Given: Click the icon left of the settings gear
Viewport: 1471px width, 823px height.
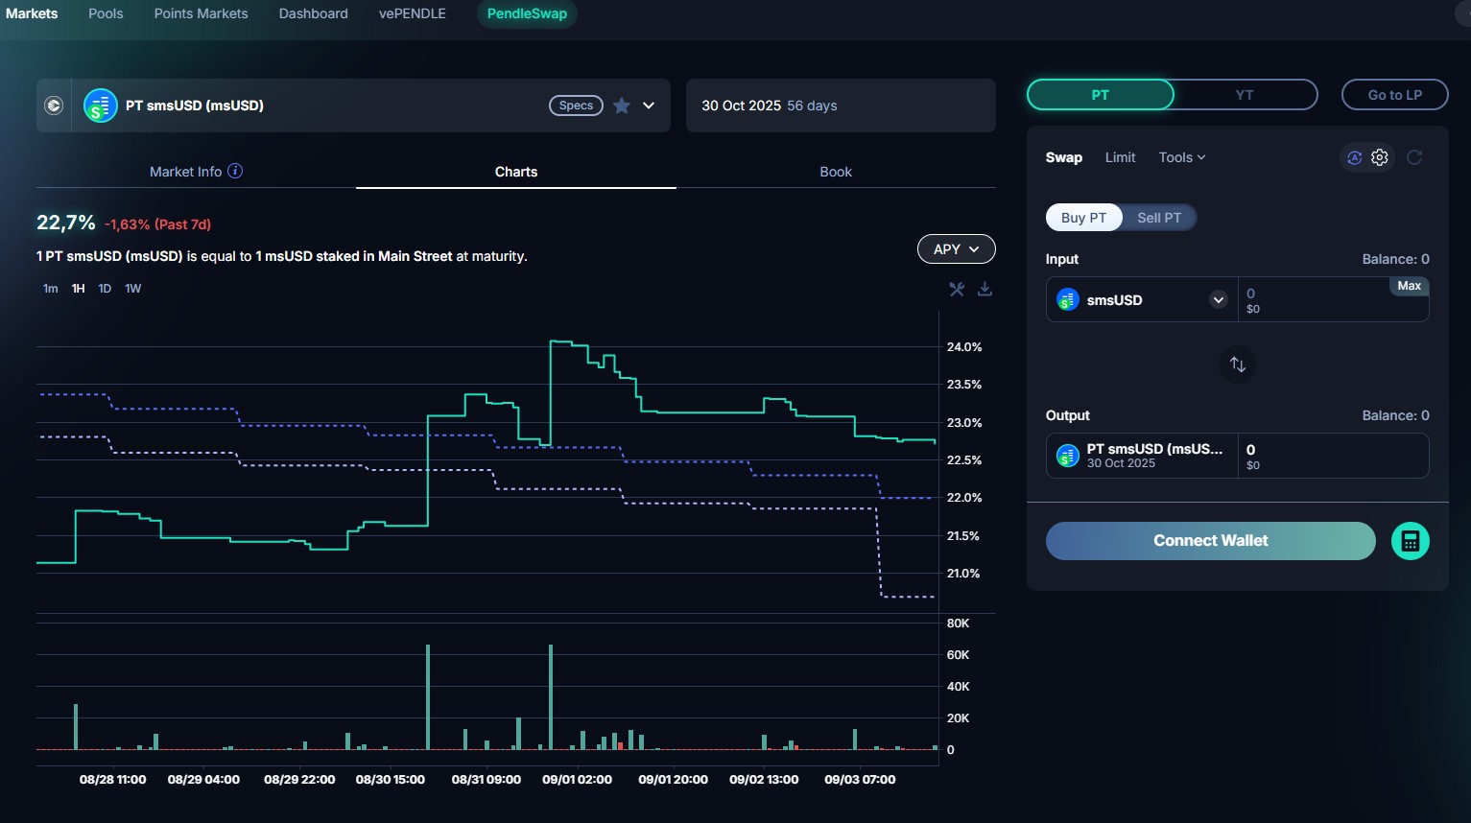Looking at the screenshot, I should (x=1354, y=157).
